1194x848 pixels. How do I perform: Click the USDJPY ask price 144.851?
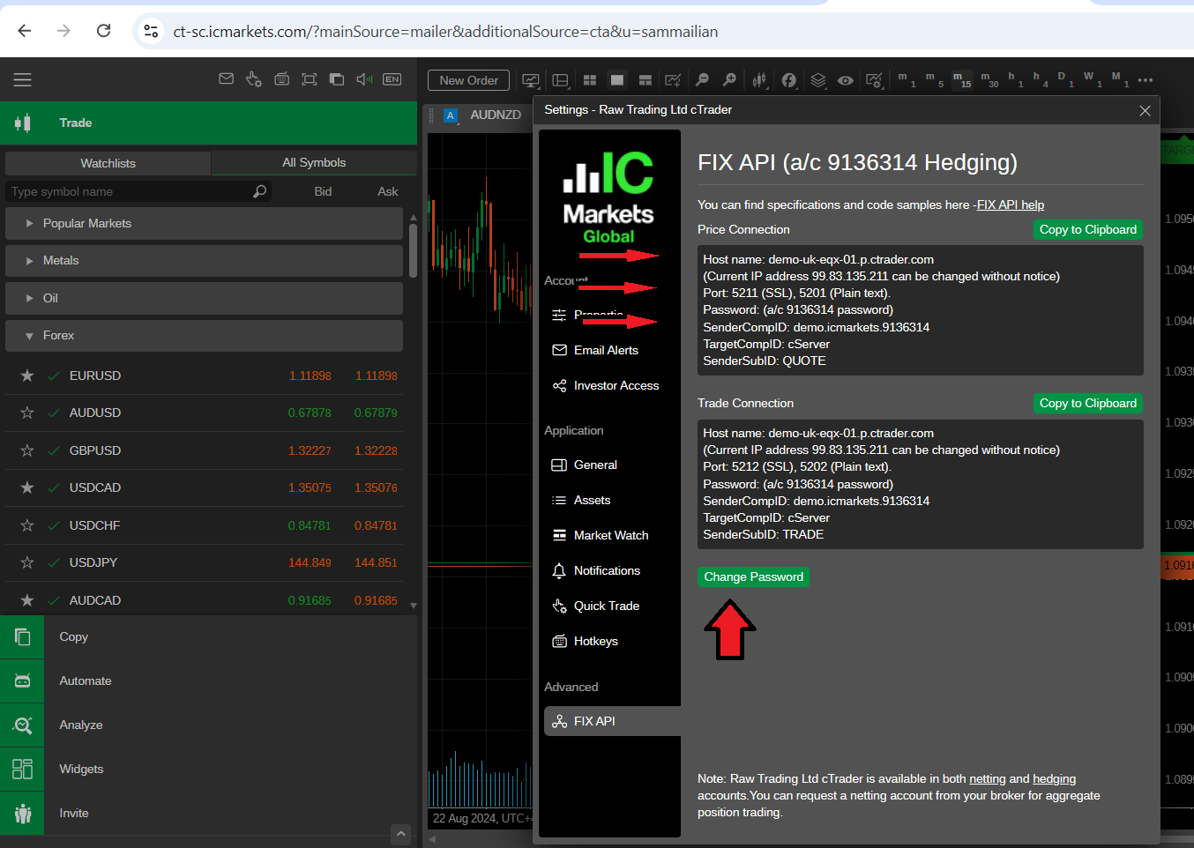click(376, 562)
